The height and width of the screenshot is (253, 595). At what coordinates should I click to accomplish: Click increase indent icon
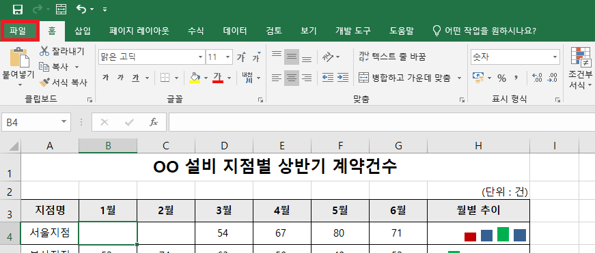click(x=343, y=78)
